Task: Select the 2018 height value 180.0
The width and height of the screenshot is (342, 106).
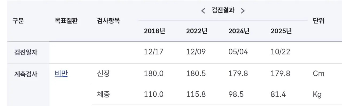Action: point(154,74)
